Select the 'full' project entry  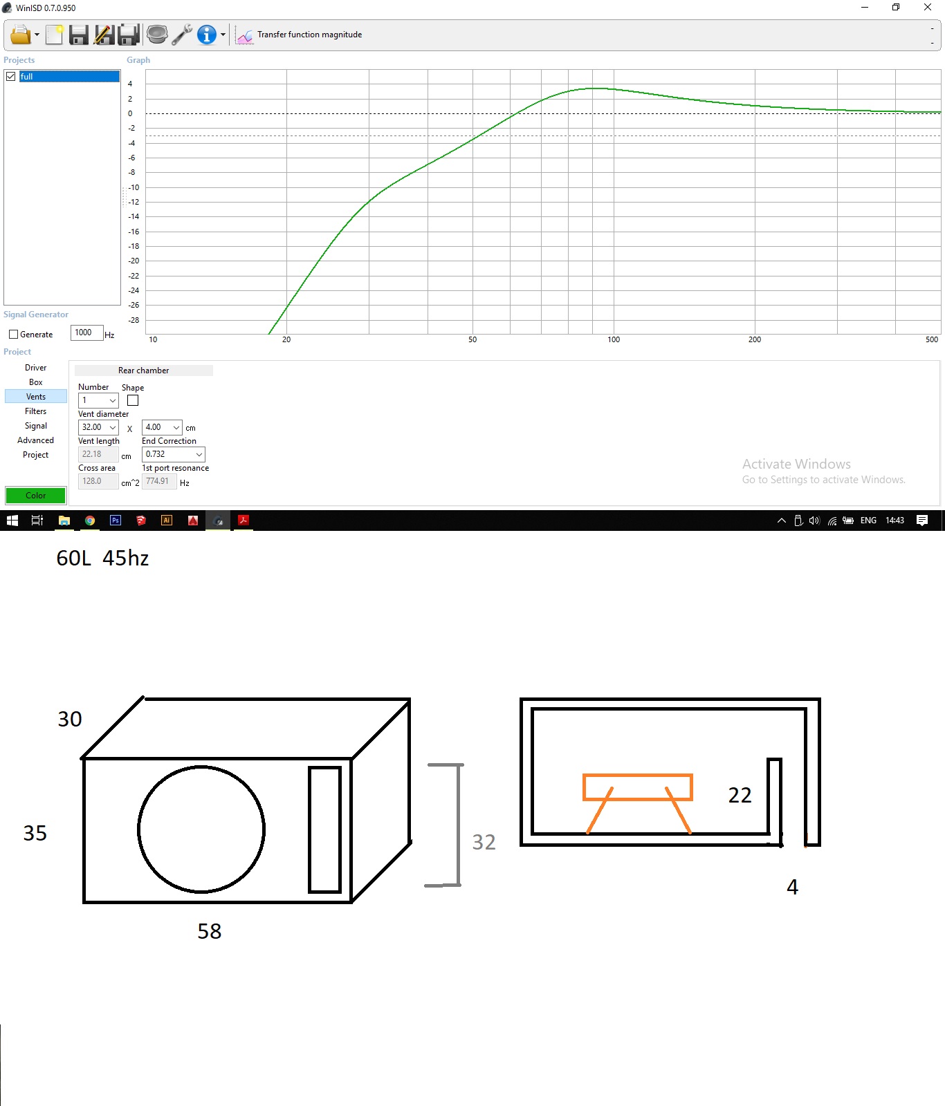pyautogui.click(x=69, y=77)
